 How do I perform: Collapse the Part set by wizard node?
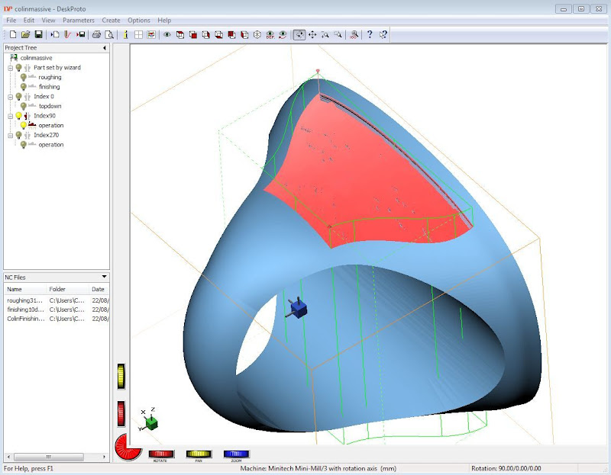pyautogui.click(x=11, y=68)
